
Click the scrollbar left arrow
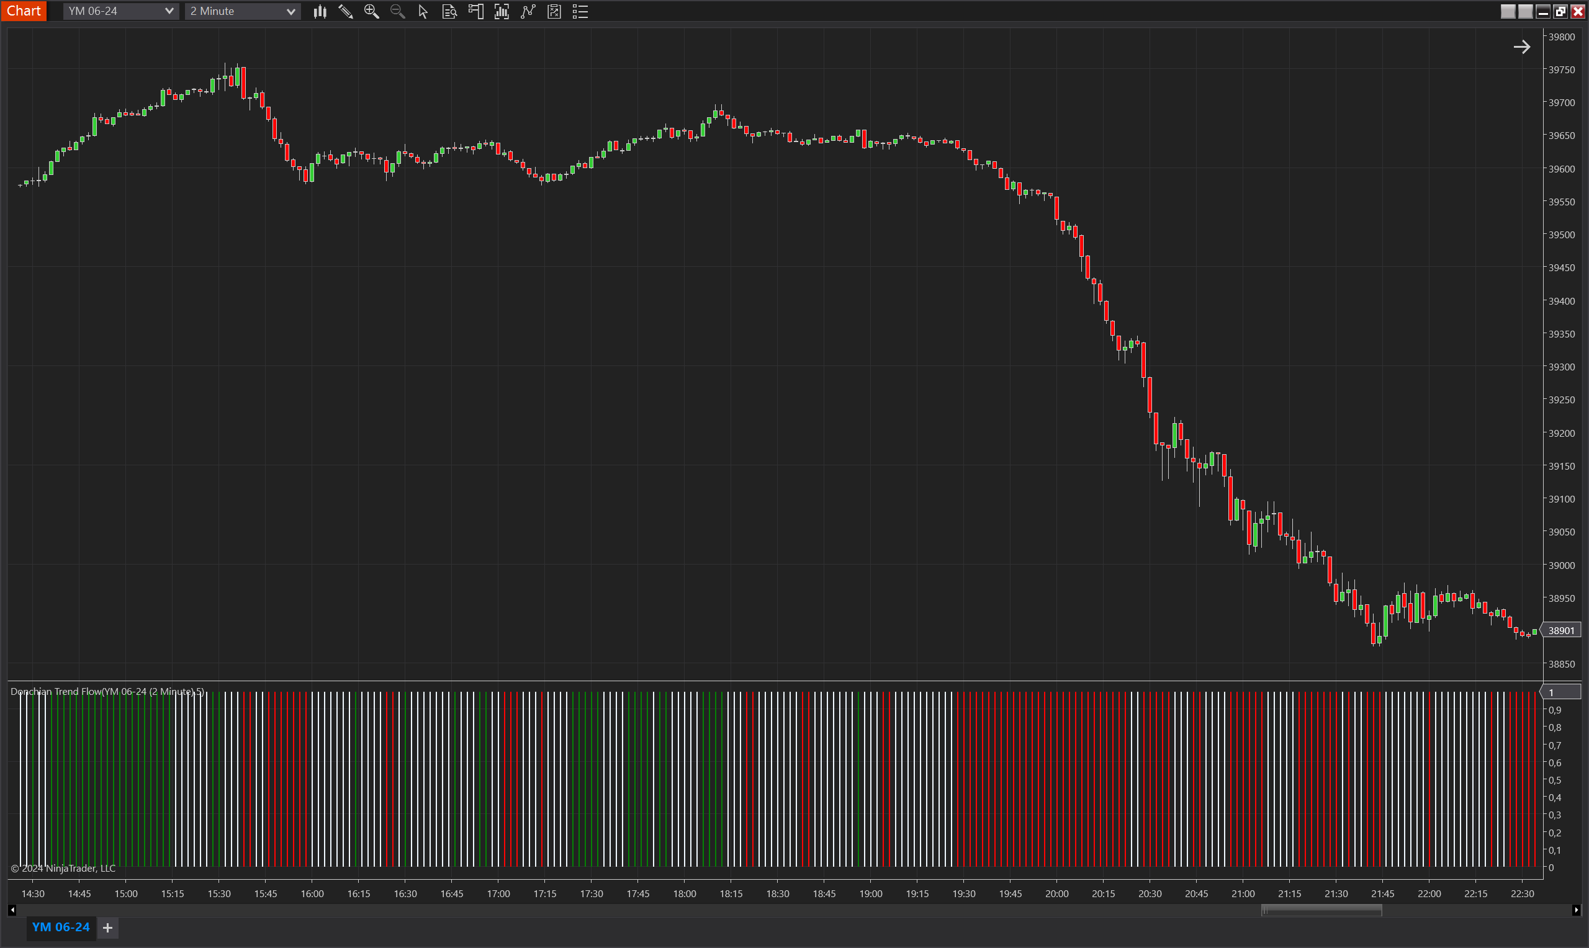[12, 910]
